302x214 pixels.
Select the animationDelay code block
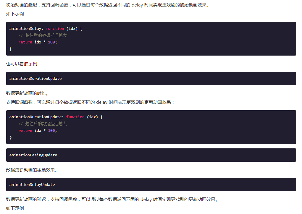(x=151, y=38)
